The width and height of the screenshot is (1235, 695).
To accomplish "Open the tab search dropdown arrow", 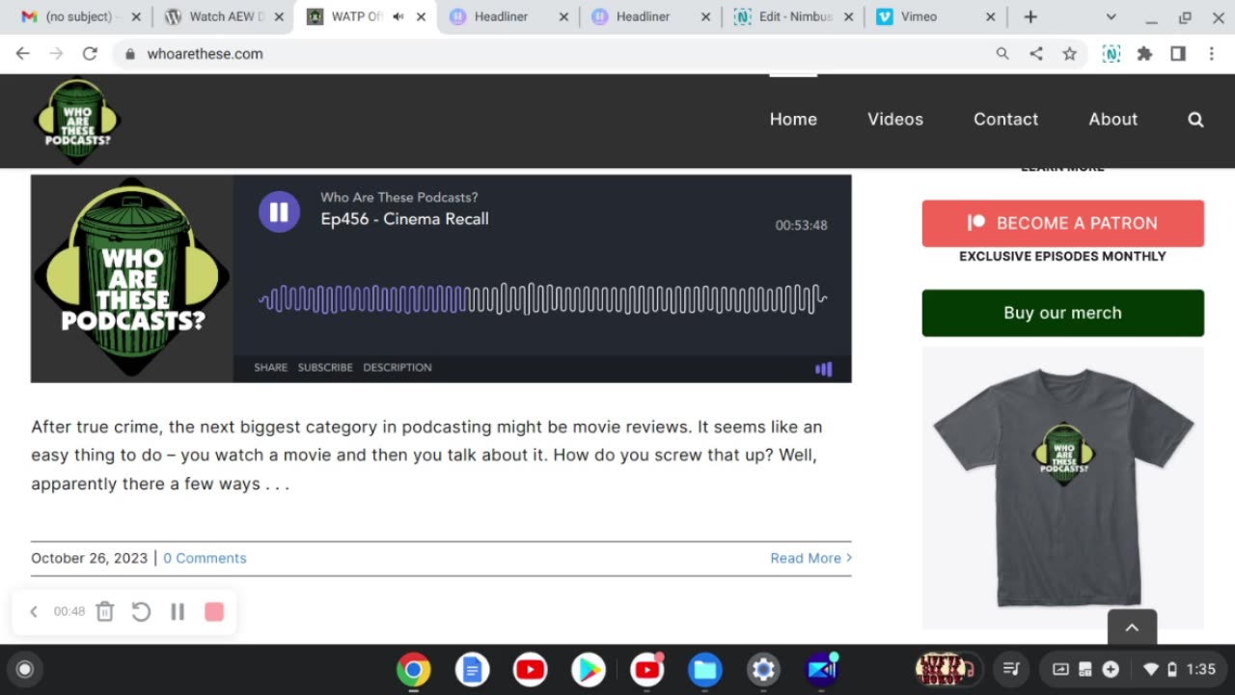I will (x=1111, y=17).
